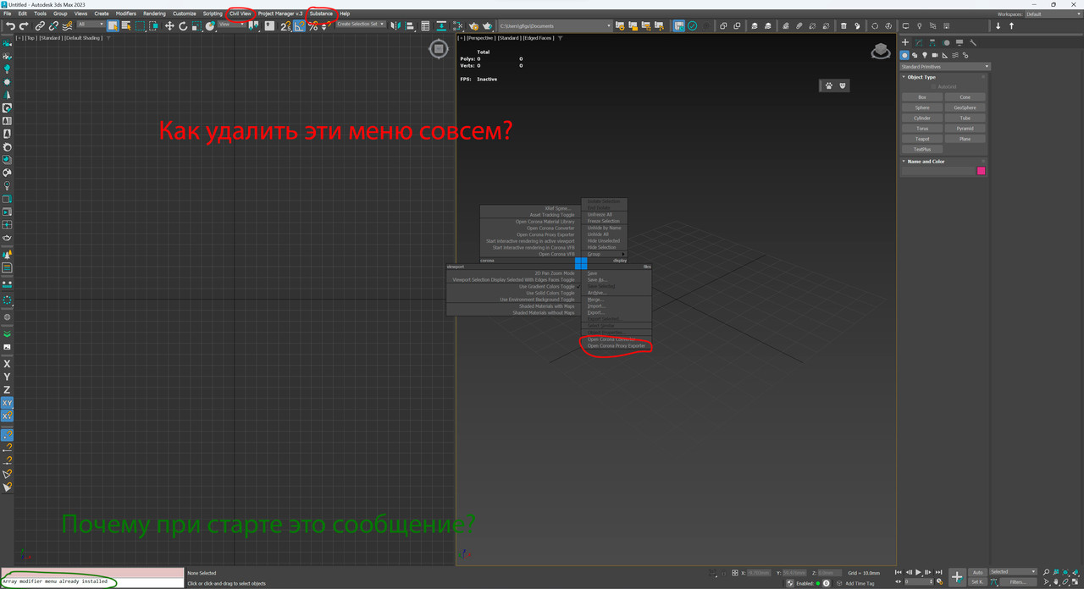Screen dimensions: 1084x589
Task: Click the Sphere primitive button
Action: (x=922, y=107)
